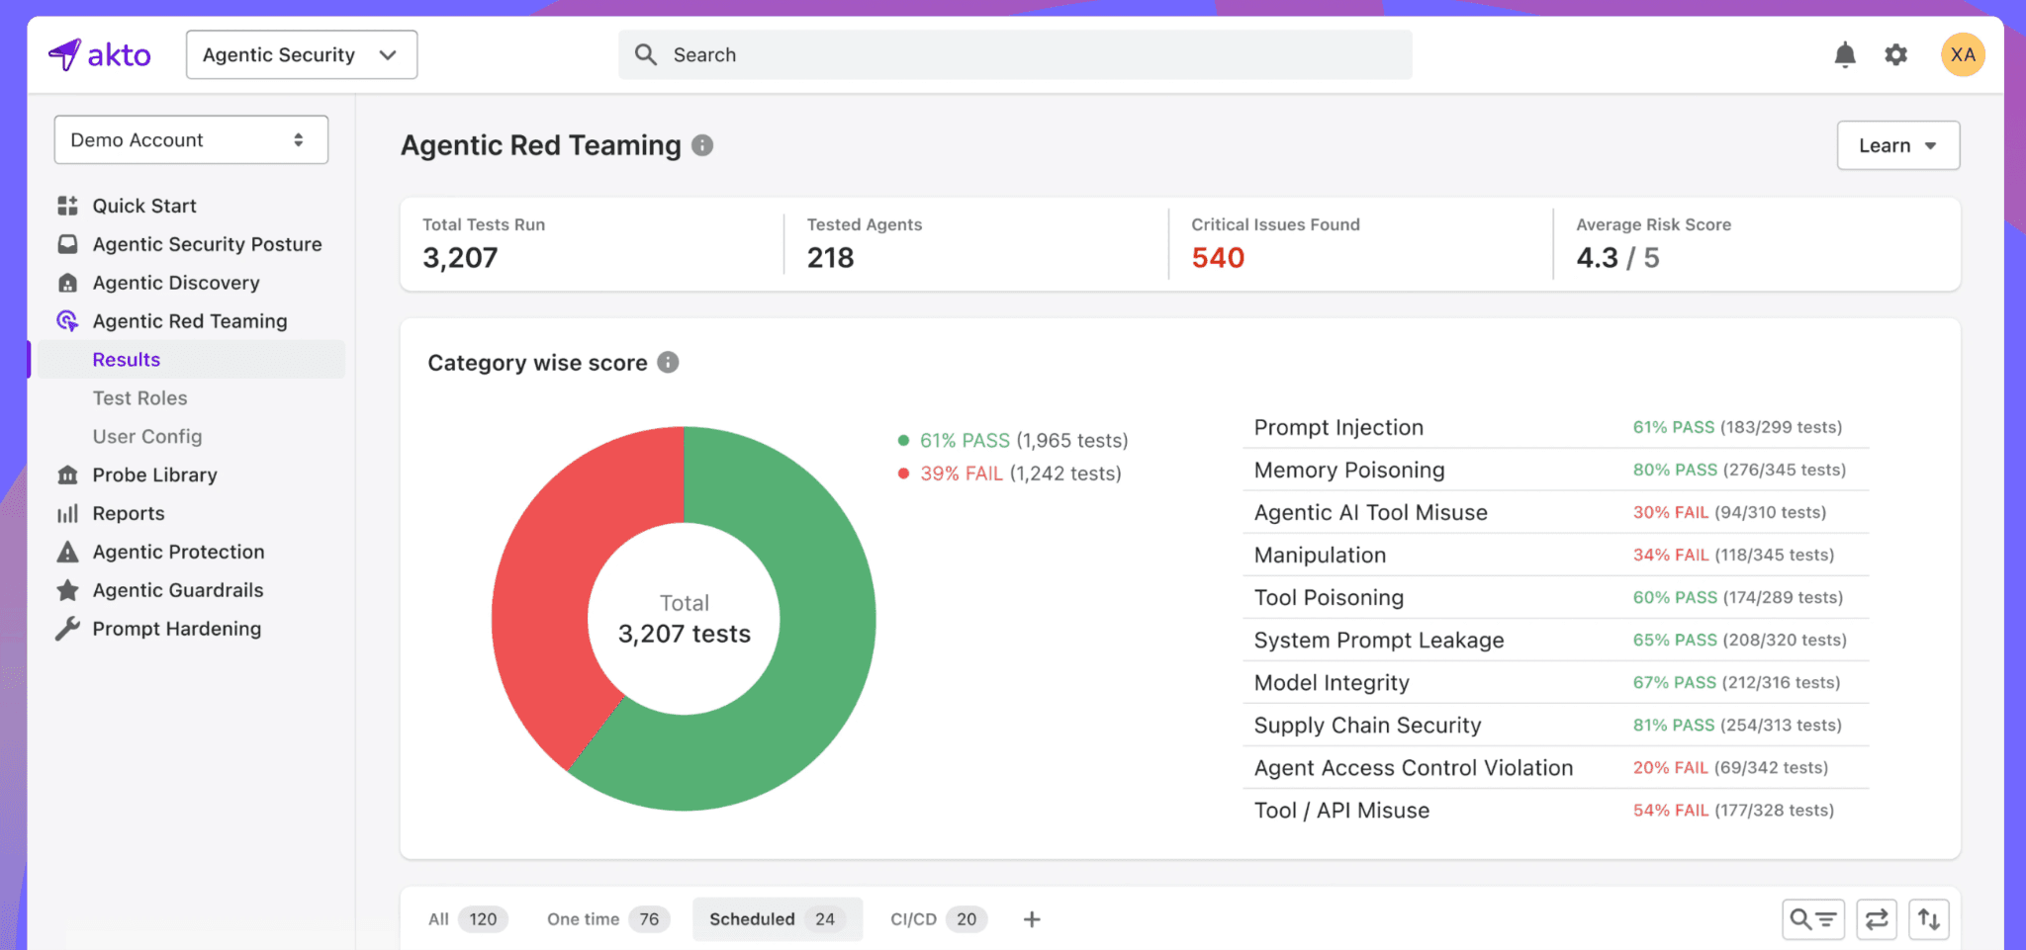Open the Probe Library page
Image resolution: width=2026 pixels, height=950 pixels.
pyautogui.click(x=154, y=475)
